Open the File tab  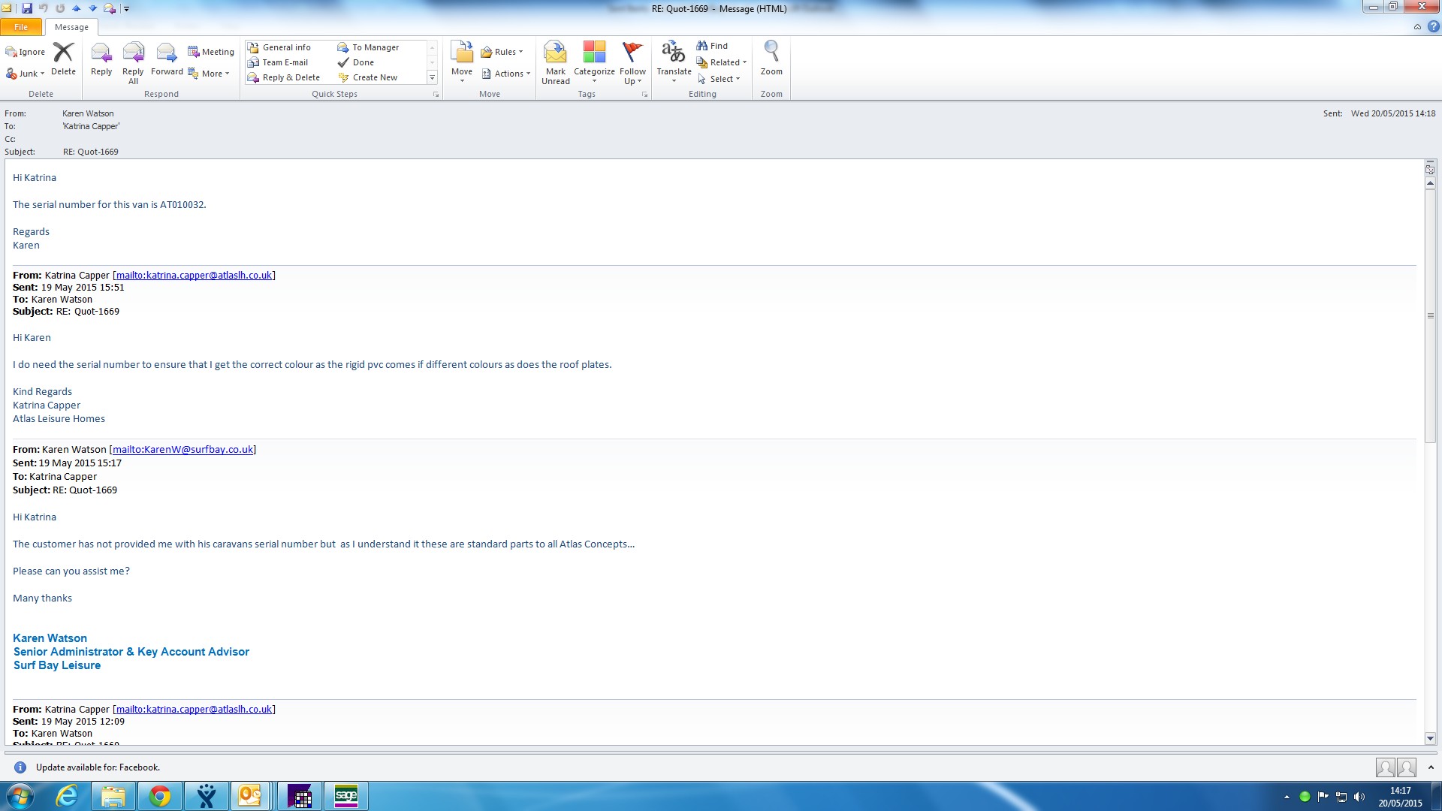coord(21,27)
